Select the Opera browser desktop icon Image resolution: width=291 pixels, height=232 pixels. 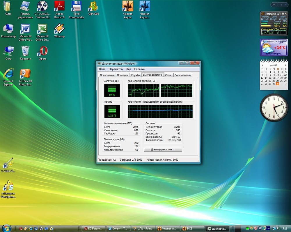pyautogui.click(x=42, y=52)
